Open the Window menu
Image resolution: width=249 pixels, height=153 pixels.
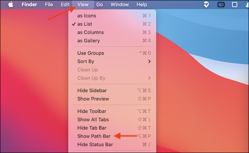click(120, 5)
